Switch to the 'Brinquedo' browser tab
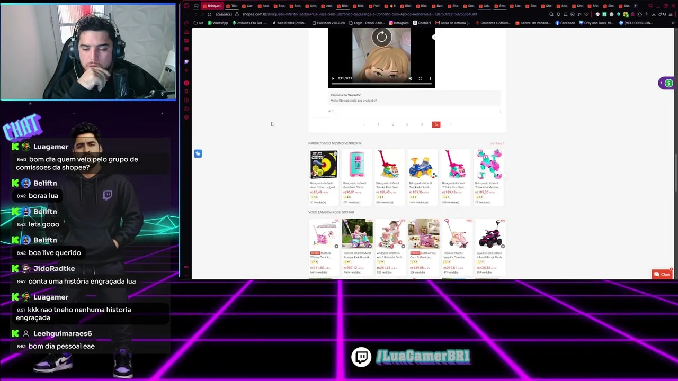The width and height of the screenshot is (678, 381). click(212, 6)
